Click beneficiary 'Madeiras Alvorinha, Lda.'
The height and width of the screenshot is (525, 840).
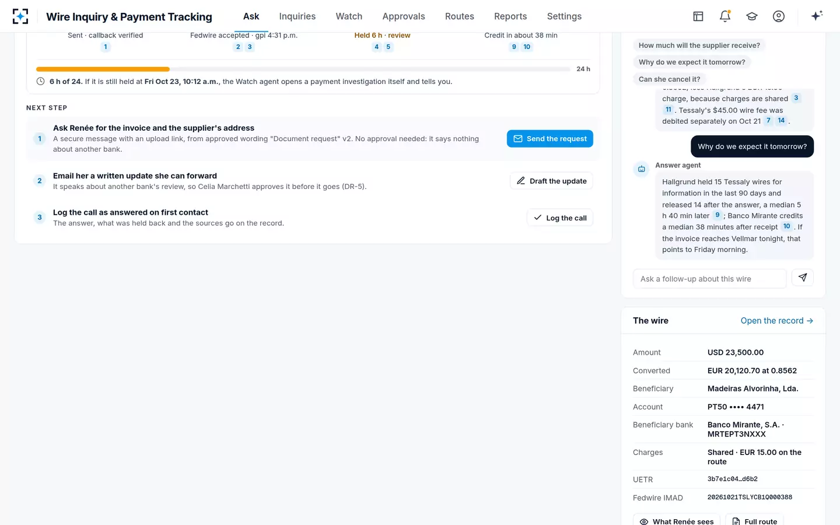tap(753, 388)
